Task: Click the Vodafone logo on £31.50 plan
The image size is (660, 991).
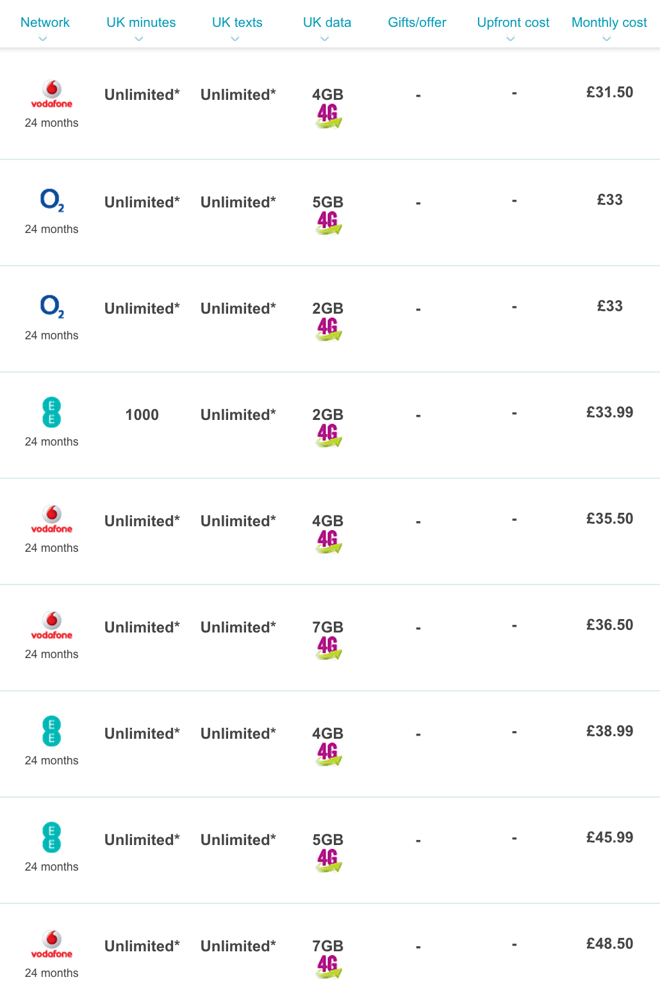Action: [x=52, y=94]
